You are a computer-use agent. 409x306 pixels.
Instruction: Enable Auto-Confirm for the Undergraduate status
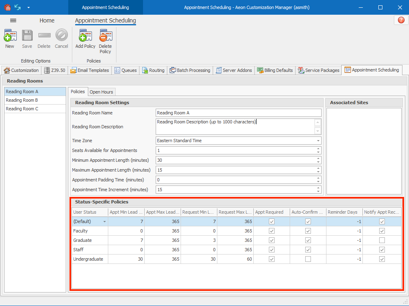[x=308, y=259]
